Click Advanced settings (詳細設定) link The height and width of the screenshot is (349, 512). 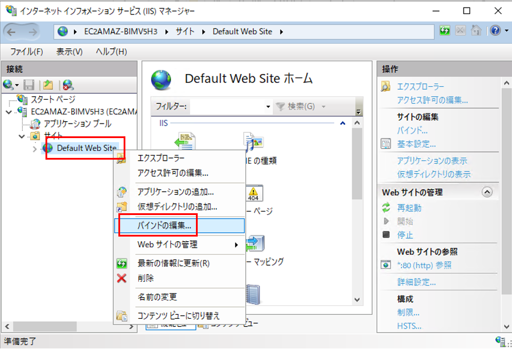click(416, 282)
